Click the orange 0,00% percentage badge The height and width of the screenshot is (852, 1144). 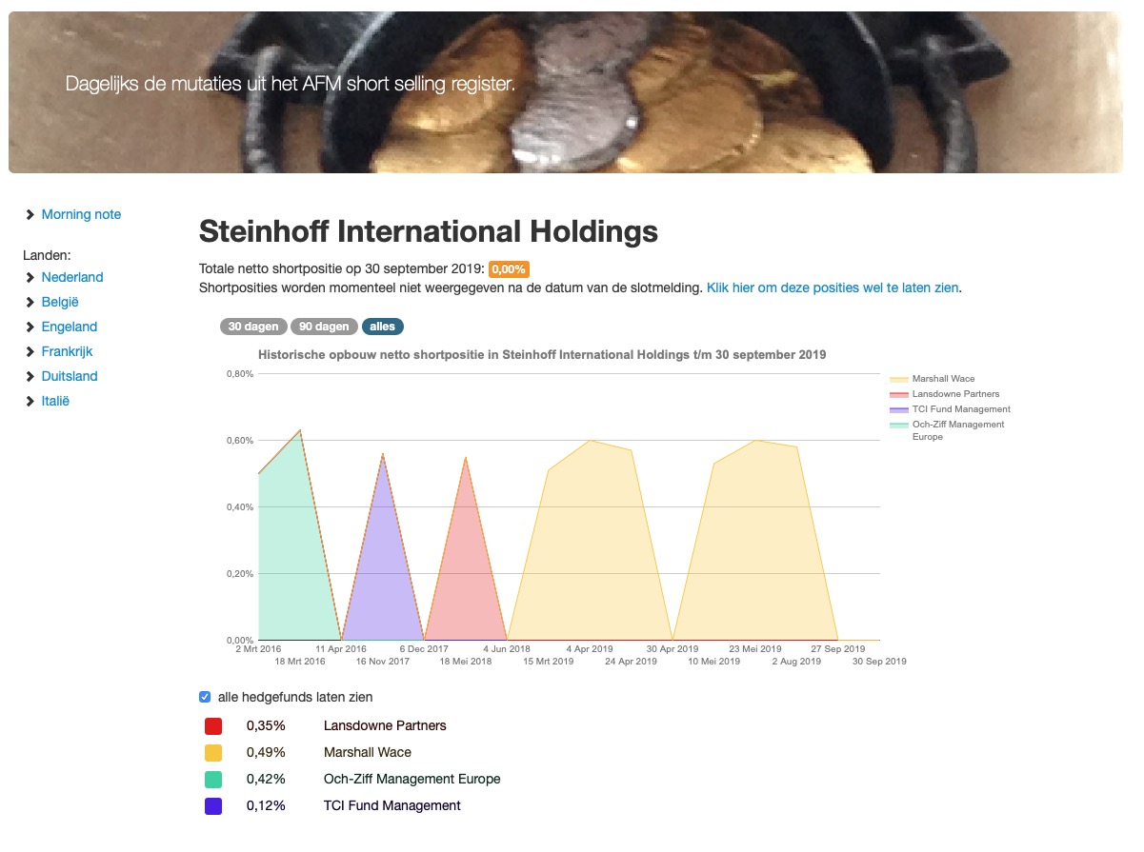click(x=508, y=269)
